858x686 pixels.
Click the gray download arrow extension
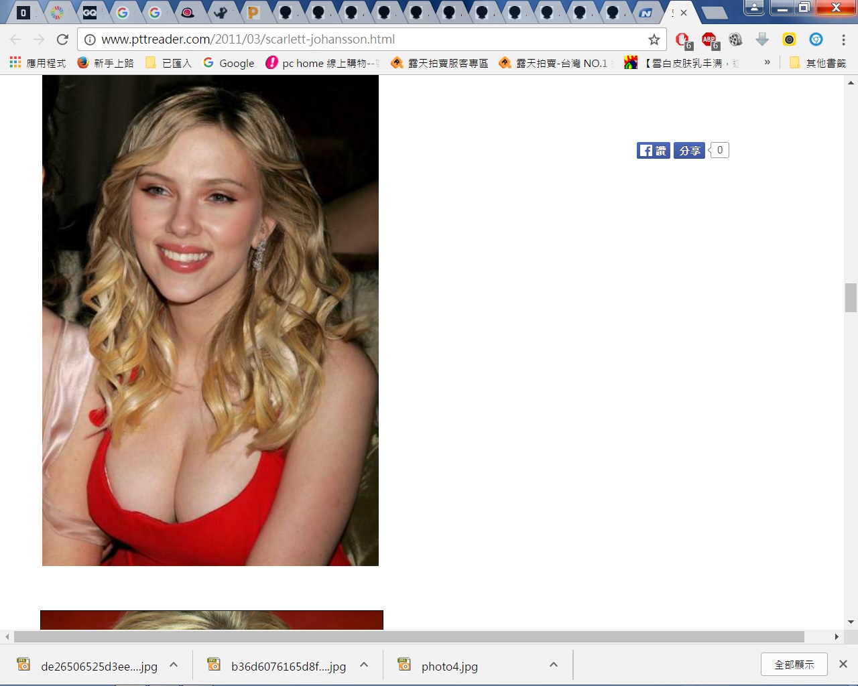coord(762,40)
